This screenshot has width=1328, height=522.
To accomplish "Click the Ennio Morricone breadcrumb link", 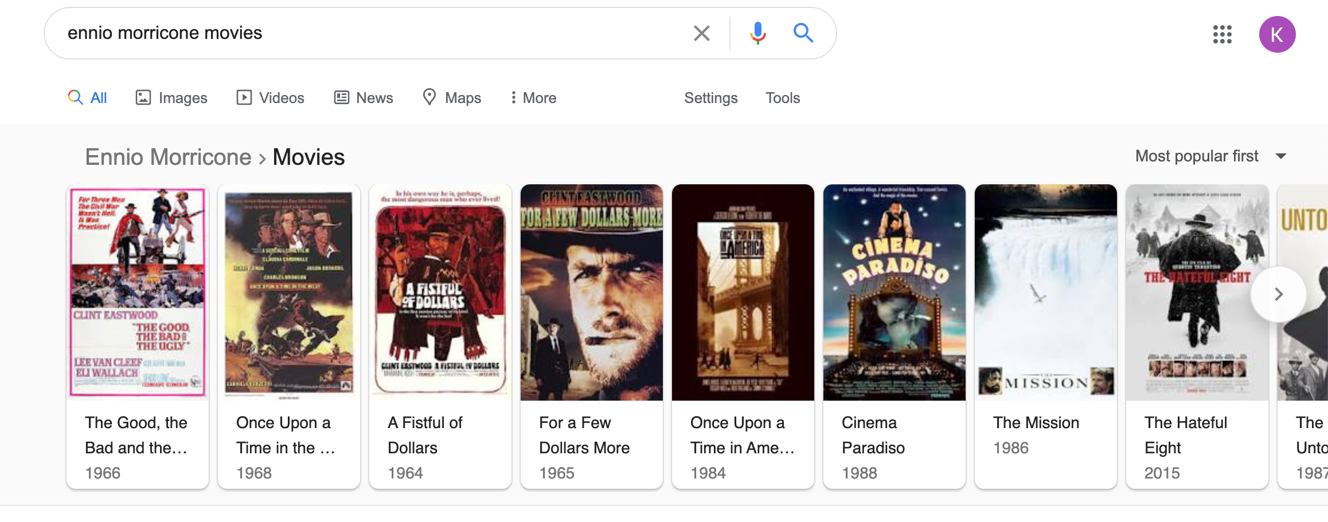I will 168,157.
